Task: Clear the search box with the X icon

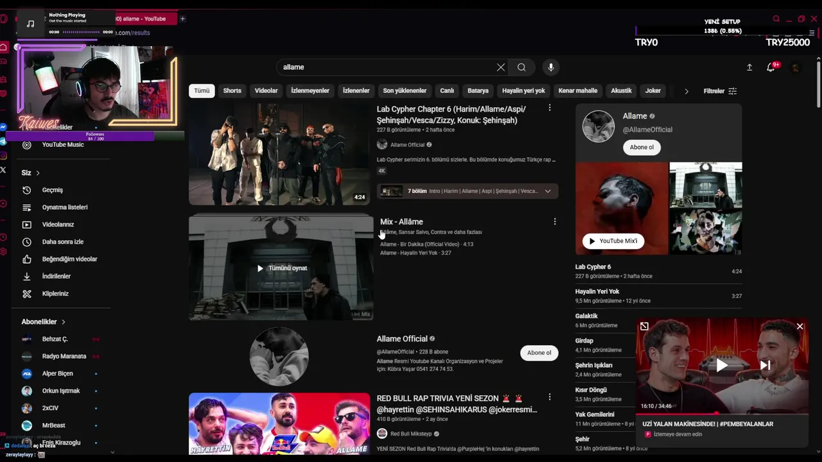Action: pyautogui.click(x=501, y=67)
